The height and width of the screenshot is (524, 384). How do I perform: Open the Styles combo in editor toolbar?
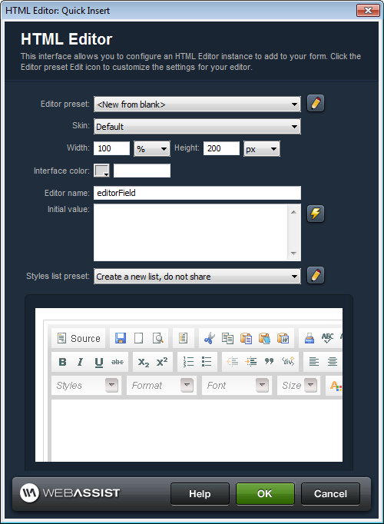[86, 385]
